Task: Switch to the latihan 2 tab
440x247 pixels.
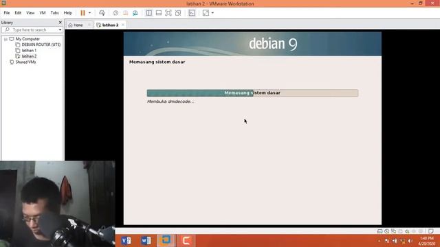Action: tap(107, 25)
